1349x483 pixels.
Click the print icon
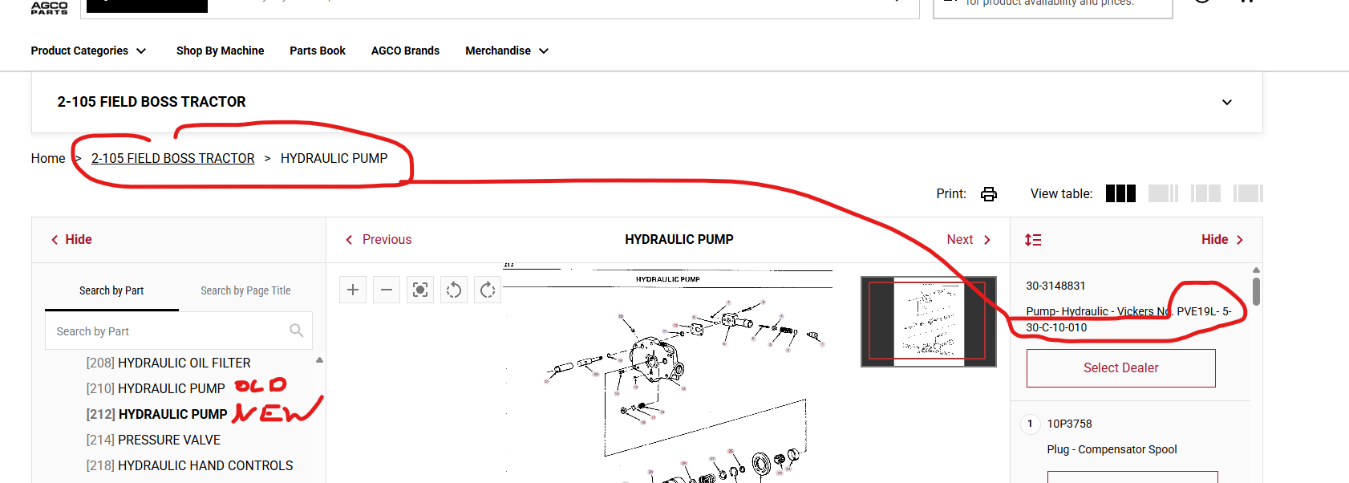click(989, 194)
